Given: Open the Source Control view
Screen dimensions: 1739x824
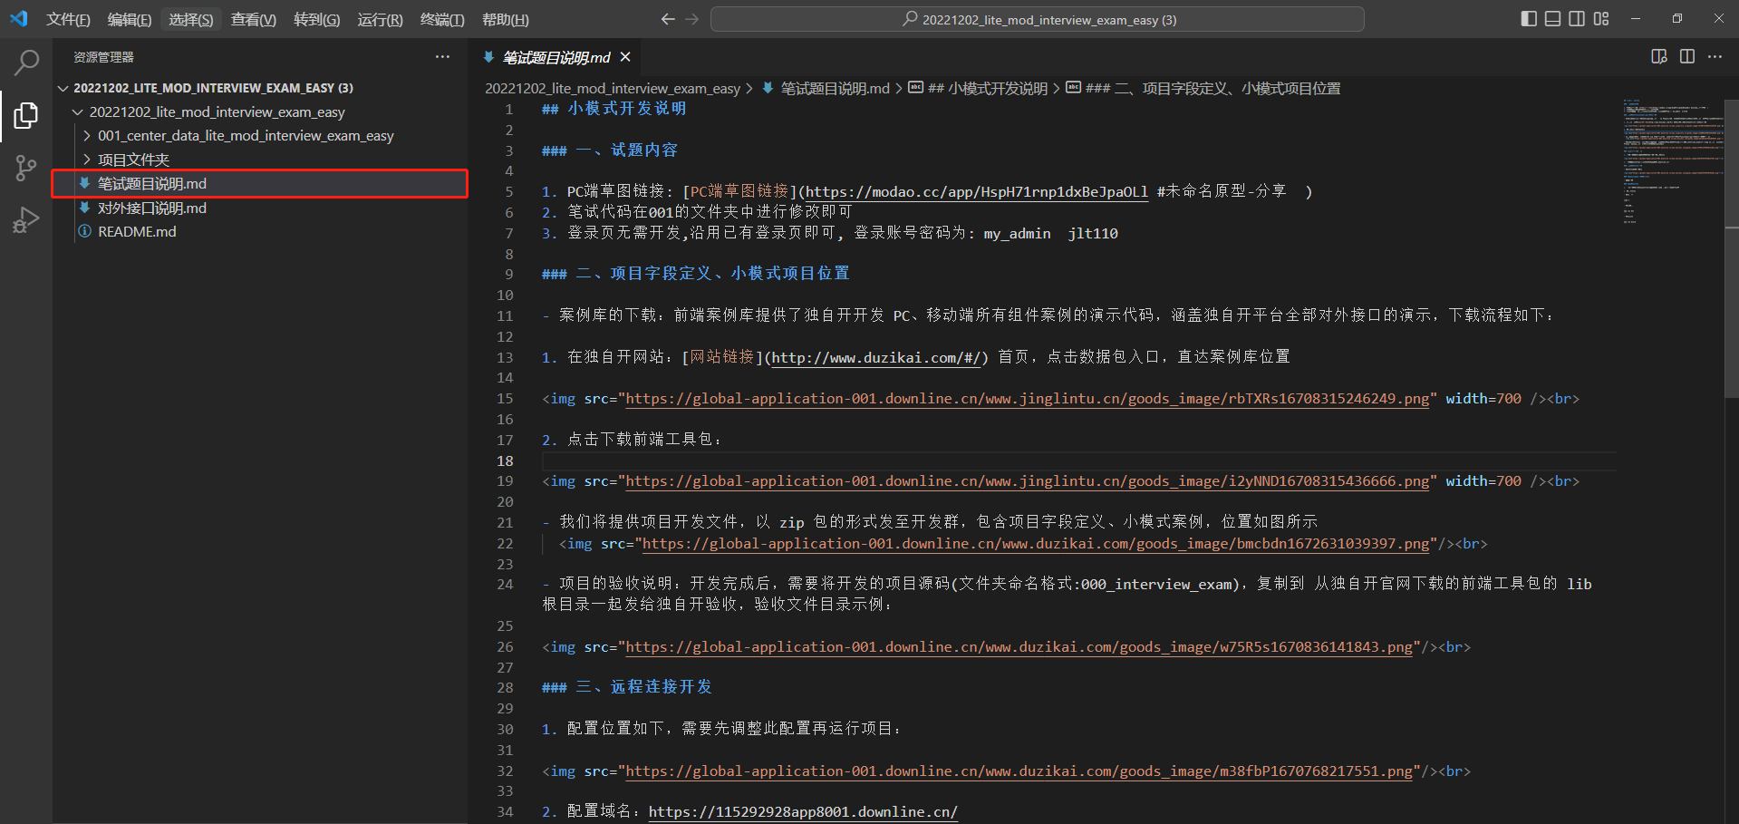Looking at the screenshot, I should coord(26,168).
